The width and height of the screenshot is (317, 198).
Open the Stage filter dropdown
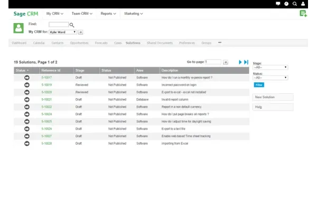(x=271, y=67)
